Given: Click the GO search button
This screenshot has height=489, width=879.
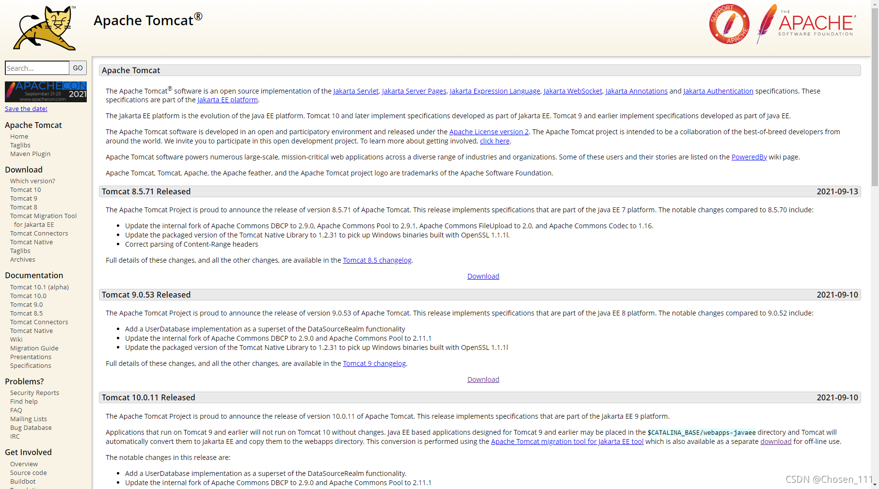Looking at the screenshot, I should (x=78, y=68).
